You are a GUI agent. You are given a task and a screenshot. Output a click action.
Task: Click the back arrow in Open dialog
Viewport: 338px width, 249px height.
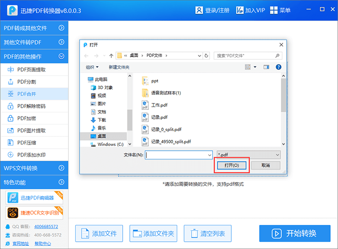point(86,56)
